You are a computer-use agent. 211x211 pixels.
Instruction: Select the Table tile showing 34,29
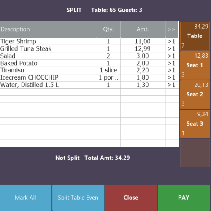[x=195, y=36]
